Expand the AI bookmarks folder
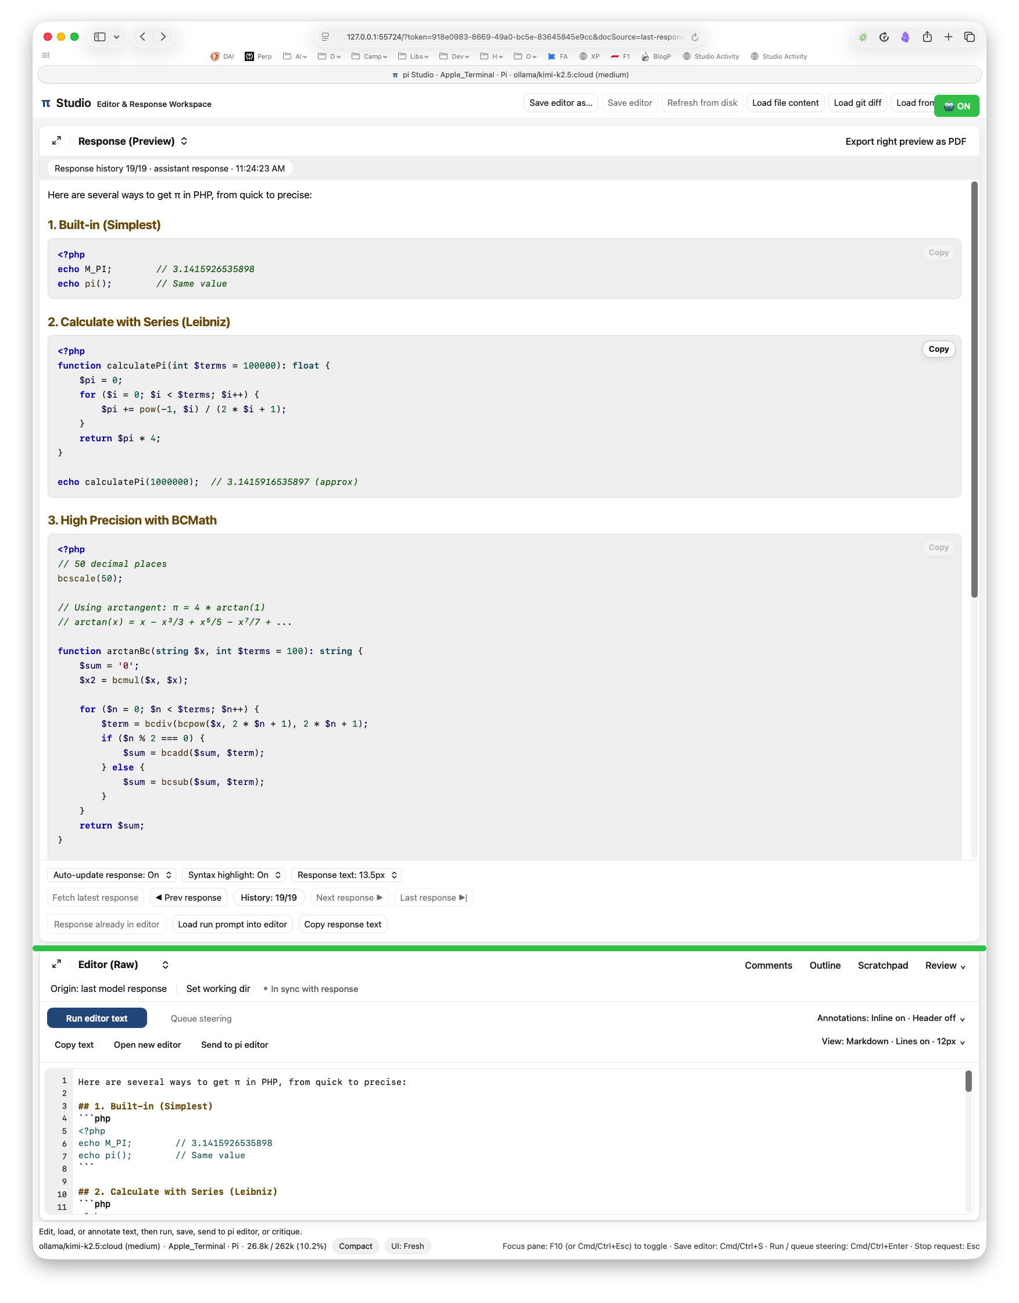 (295, 56)
